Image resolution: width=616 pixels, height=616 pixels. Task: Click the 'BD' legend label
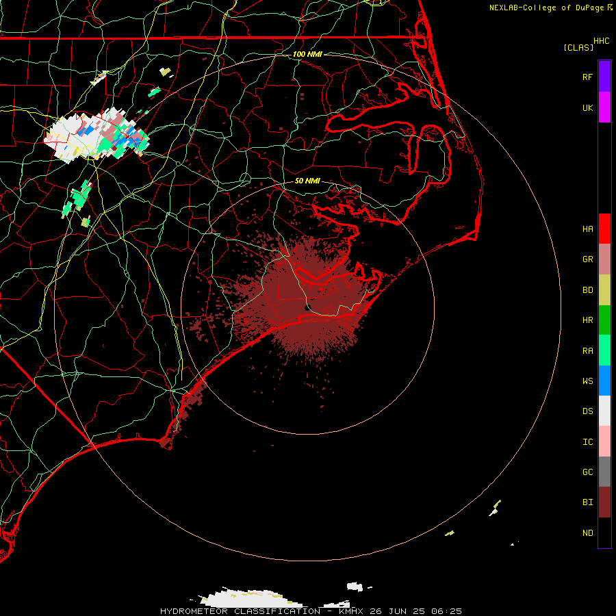coord(587,290)
